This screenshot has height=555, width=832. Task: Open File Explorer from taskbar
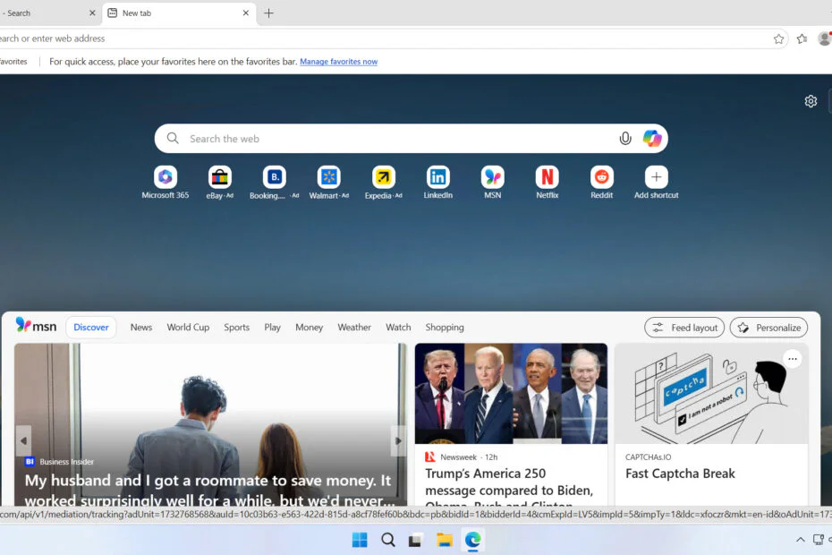[444, 540]
